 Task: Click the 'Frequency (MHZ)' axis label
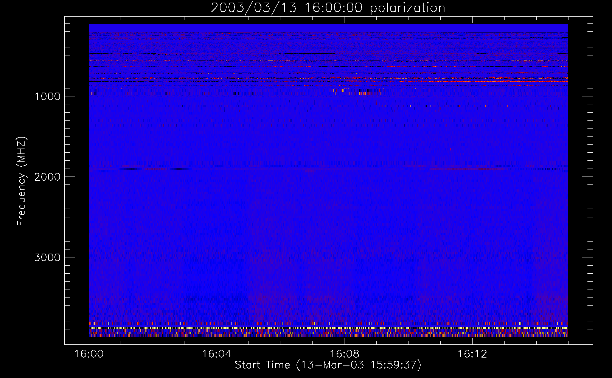(x=22, y=181)
